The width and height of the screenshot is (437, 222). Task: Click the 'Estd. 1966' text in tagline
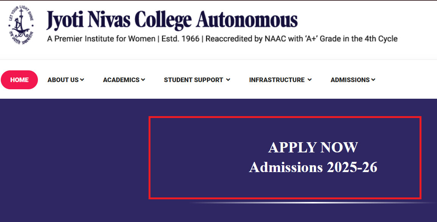click(x=180, y=39)
